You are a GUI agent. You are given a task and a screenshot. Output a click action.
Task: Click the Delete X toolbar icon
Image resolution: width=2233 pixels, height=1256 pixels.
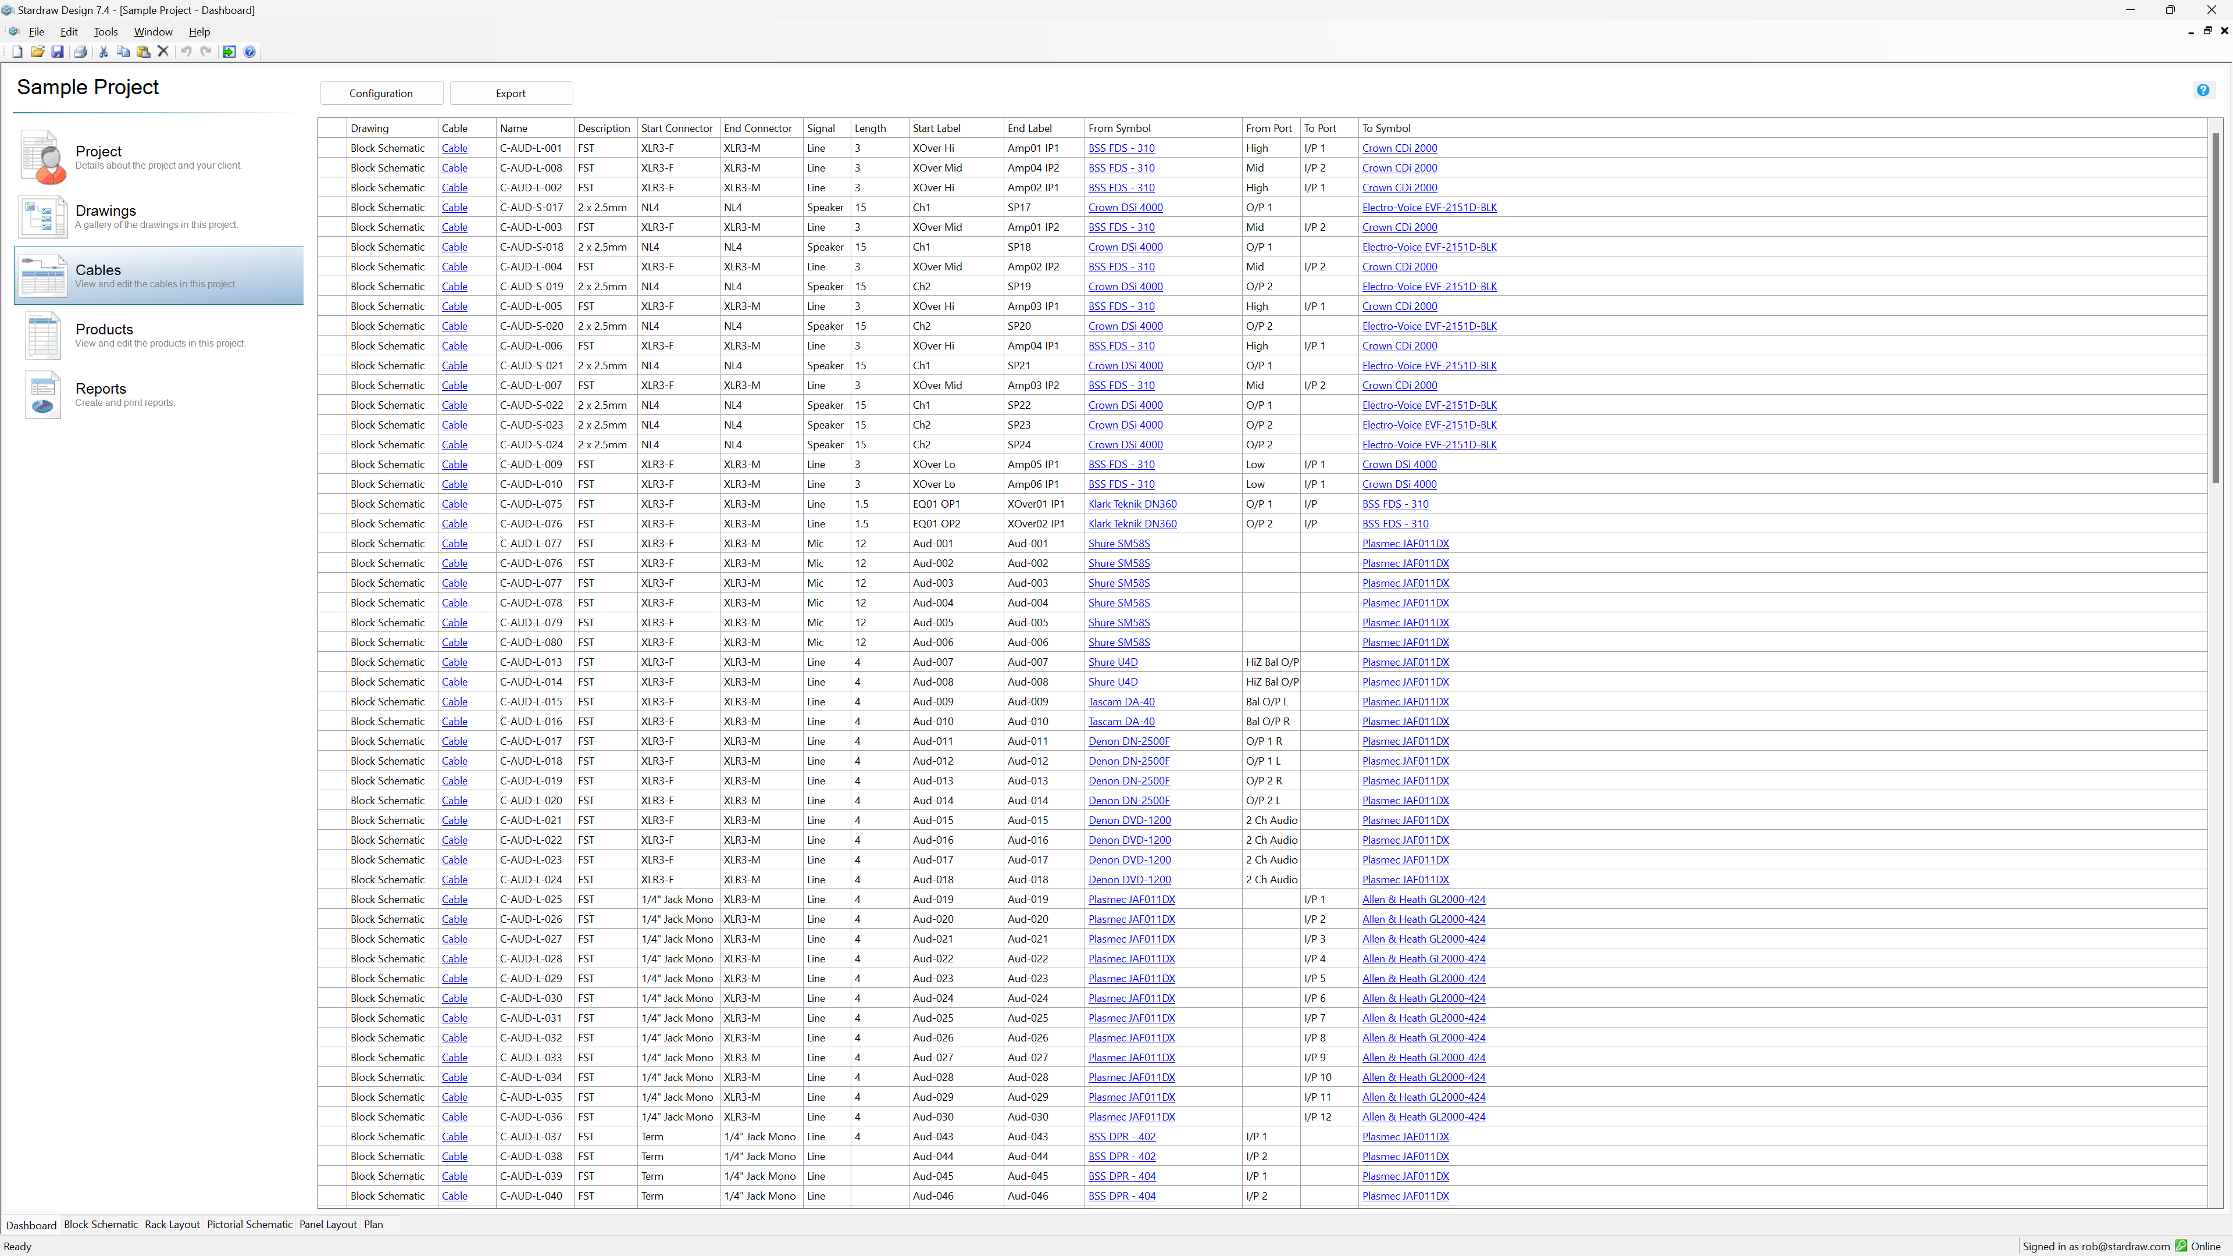point(163,52)
